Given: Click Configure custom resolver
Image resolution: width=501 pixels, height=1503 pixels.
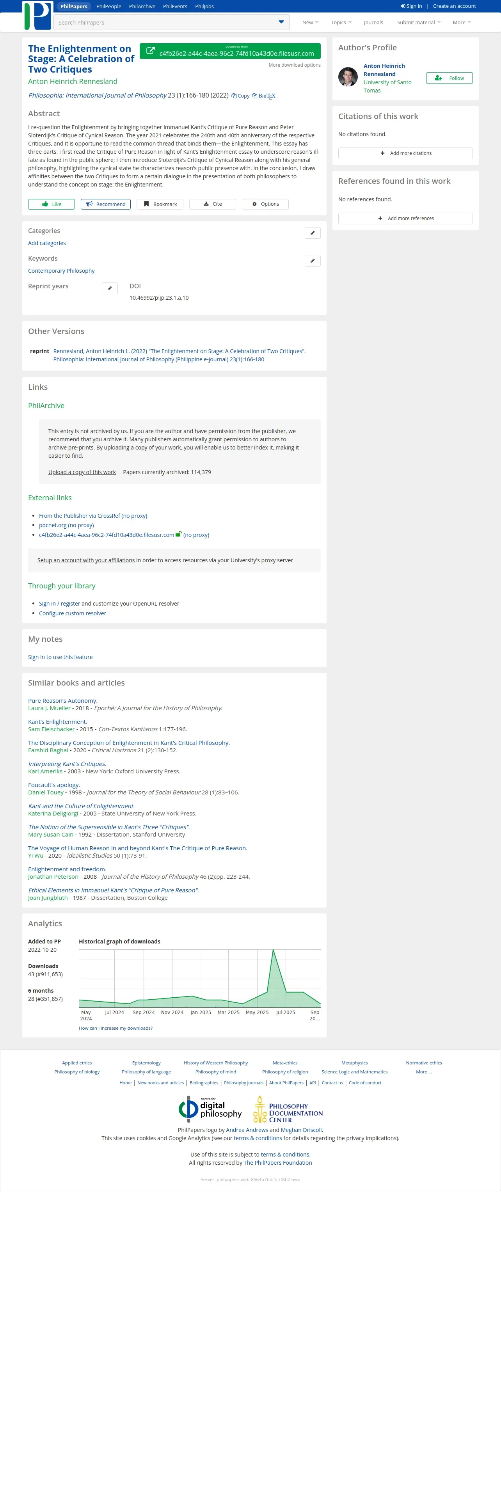Looking at the screenshot, I should coord(72,613).
